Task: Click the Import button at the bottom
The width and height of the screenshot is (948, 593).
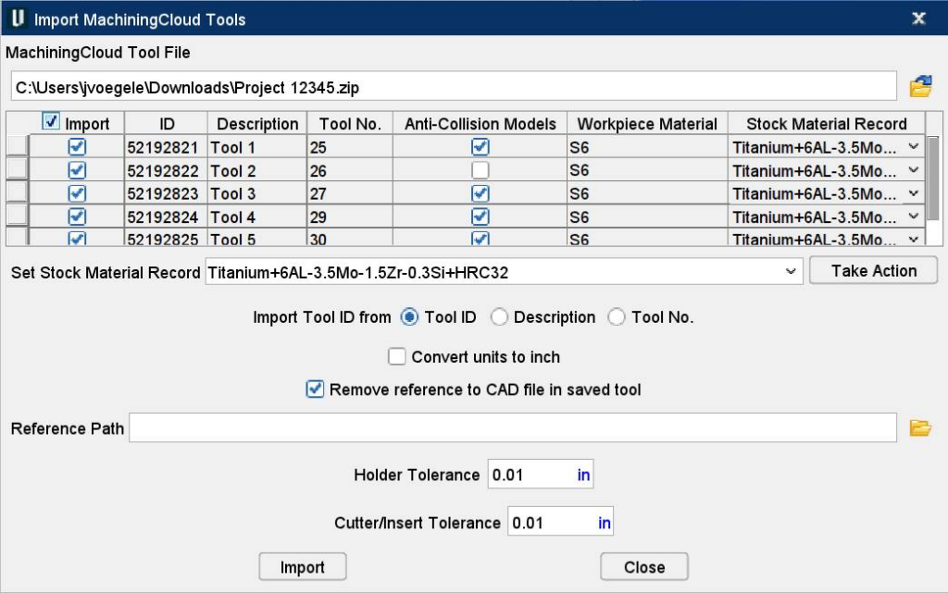Action: click(303, 567)
